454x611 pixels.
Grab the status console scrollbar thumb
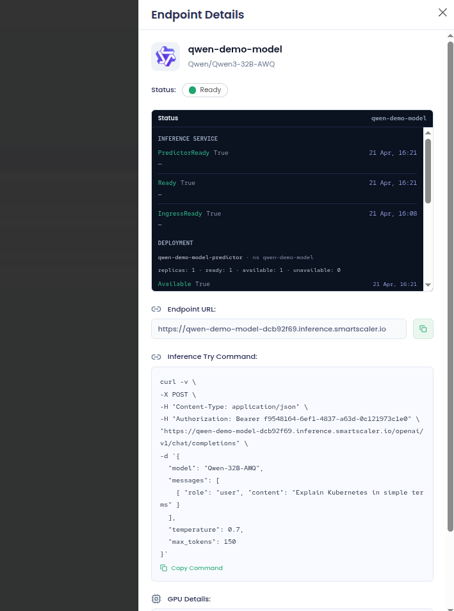[x=428, y=170]
